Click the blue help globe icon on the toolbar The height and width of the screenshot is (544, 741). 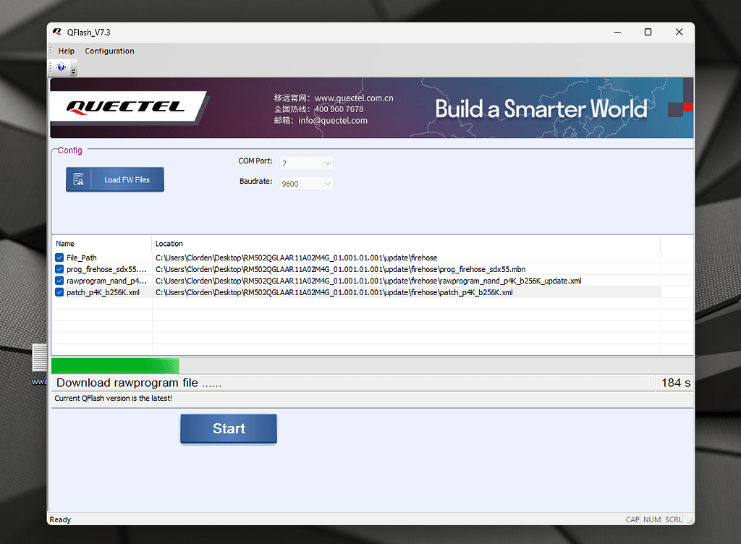click(x=61, y=67)
